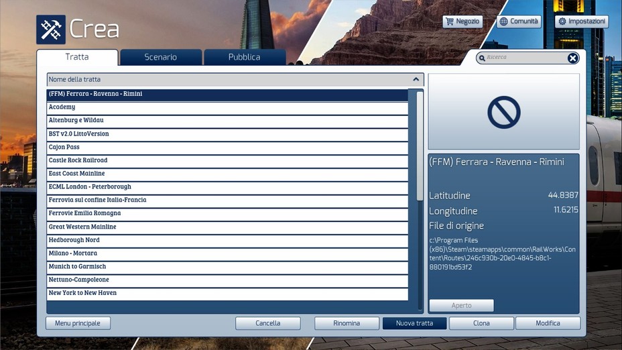Image resolution: width=622 pixels, height=350 pixels.
Task: Click the Latitudine value 44.8387
Action: pos(563,195)
